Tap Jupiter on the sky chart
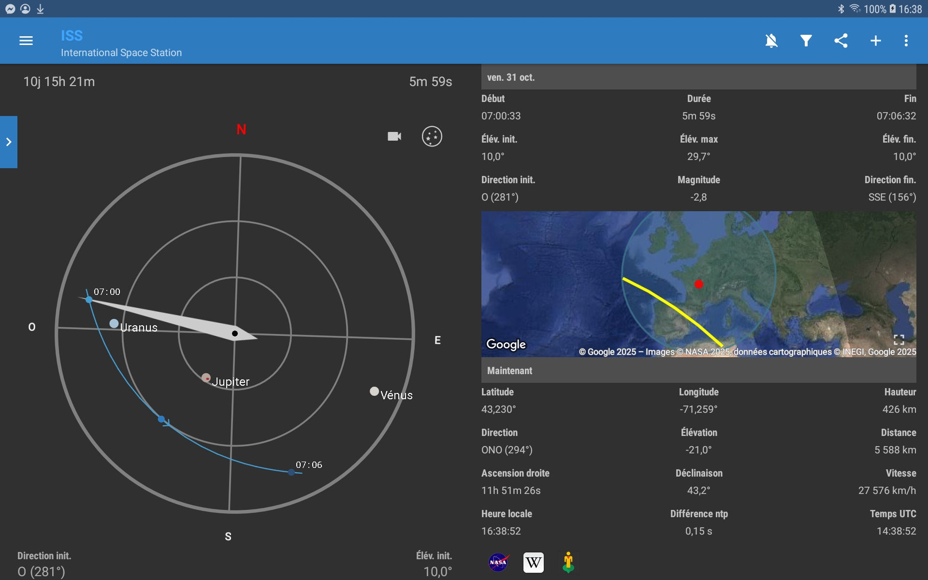928x580 pixels. point(206,377)
